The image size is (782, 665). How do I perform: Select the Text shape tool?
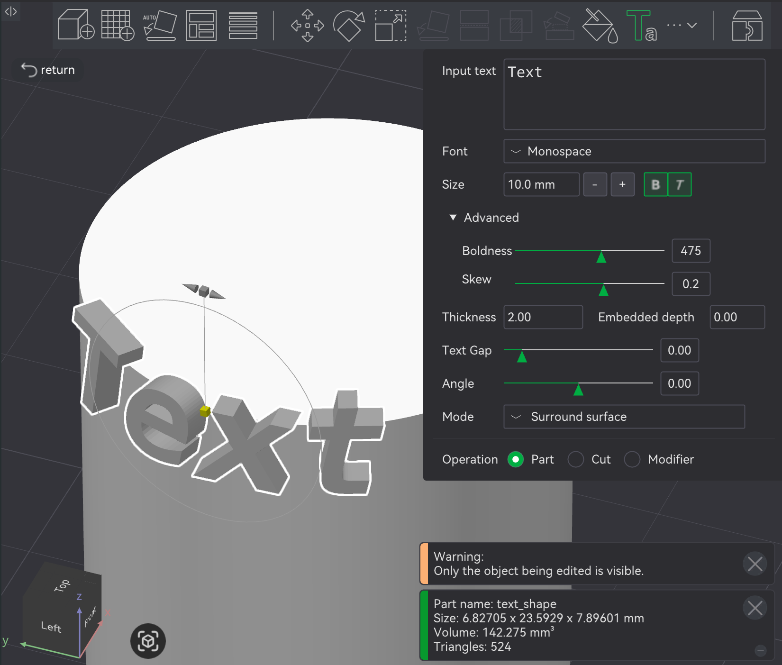click(x=642, y=25)
